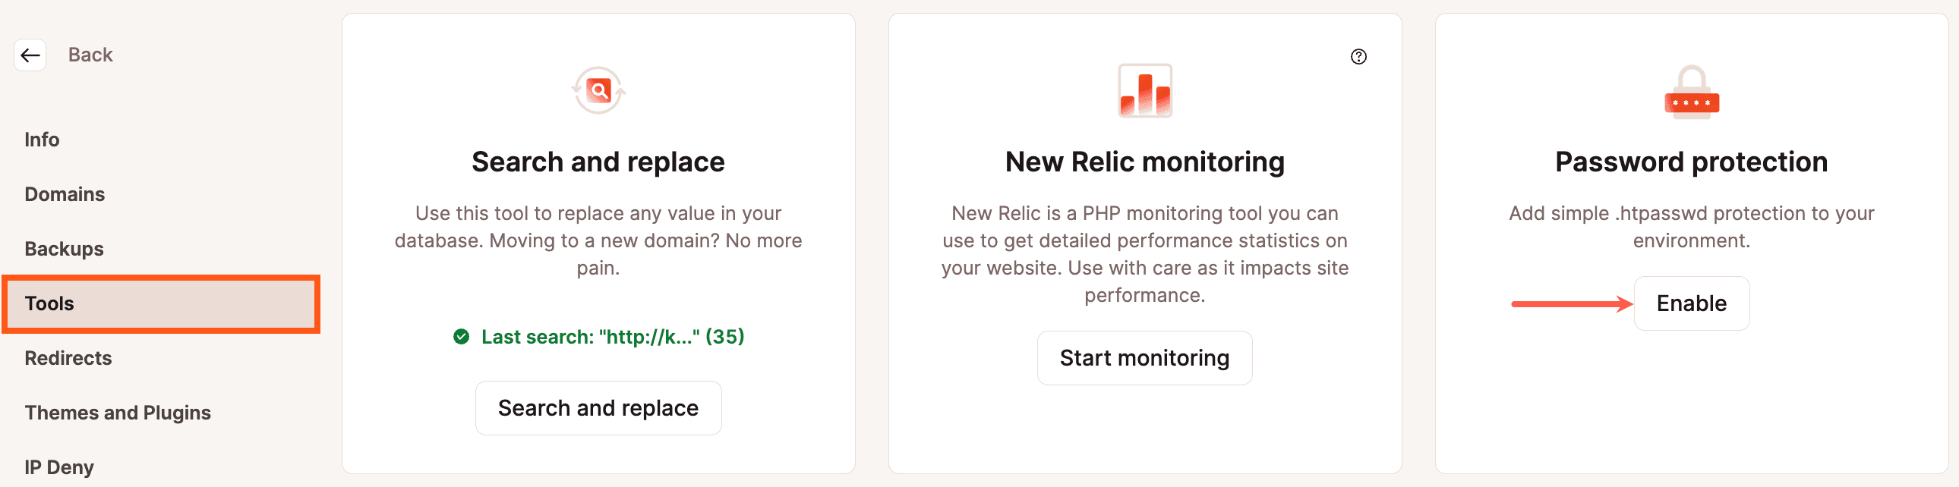The width and height of the screenshot is (1959, 487).
Task: Click the Search and replace magnifier icon
Action: click(x=598, y=90)
